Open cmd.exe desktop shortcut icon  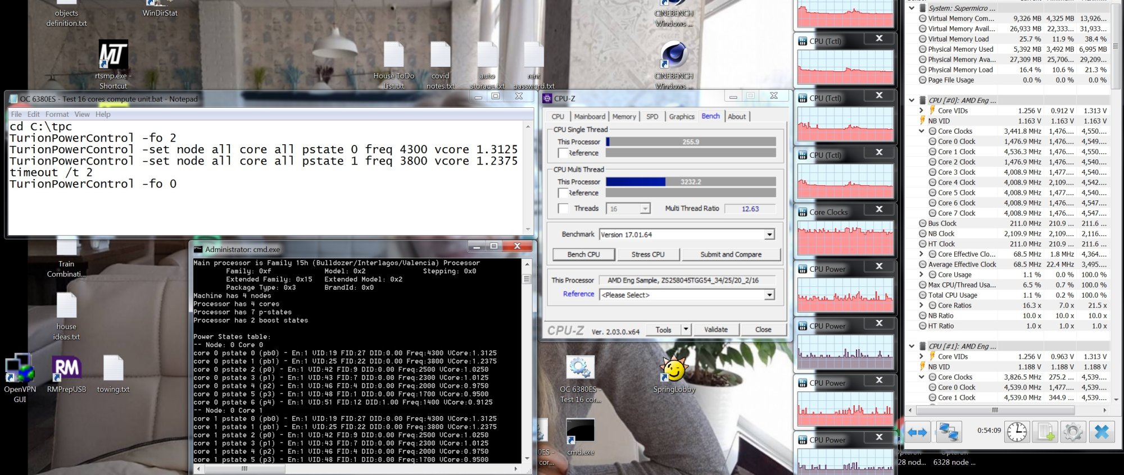[581, 437]
